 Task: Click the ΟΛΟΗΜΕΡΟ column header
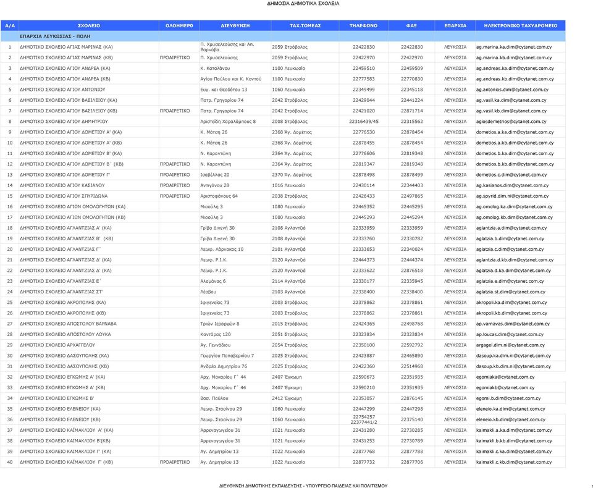[x=179, y=26]
